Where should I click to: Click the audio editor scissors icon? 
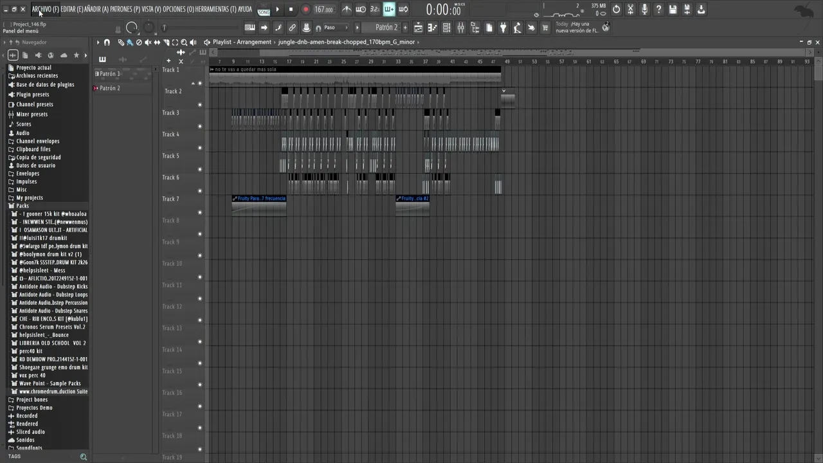coord(630,10)
